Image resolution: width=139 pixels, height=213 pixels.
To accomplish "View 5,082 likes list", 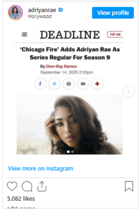I will point(21,198).
